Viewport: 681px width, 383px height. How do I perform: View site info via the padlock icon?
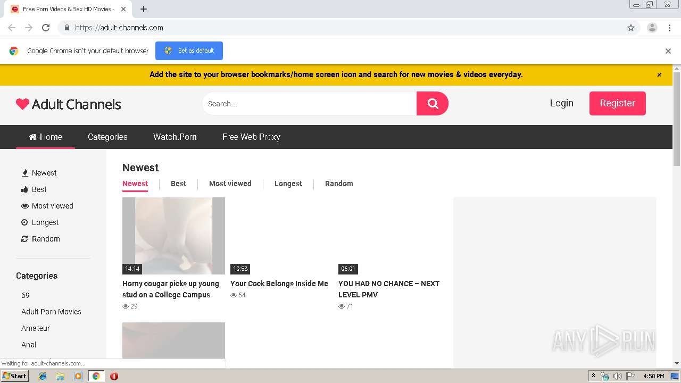[x=67, y=28]
